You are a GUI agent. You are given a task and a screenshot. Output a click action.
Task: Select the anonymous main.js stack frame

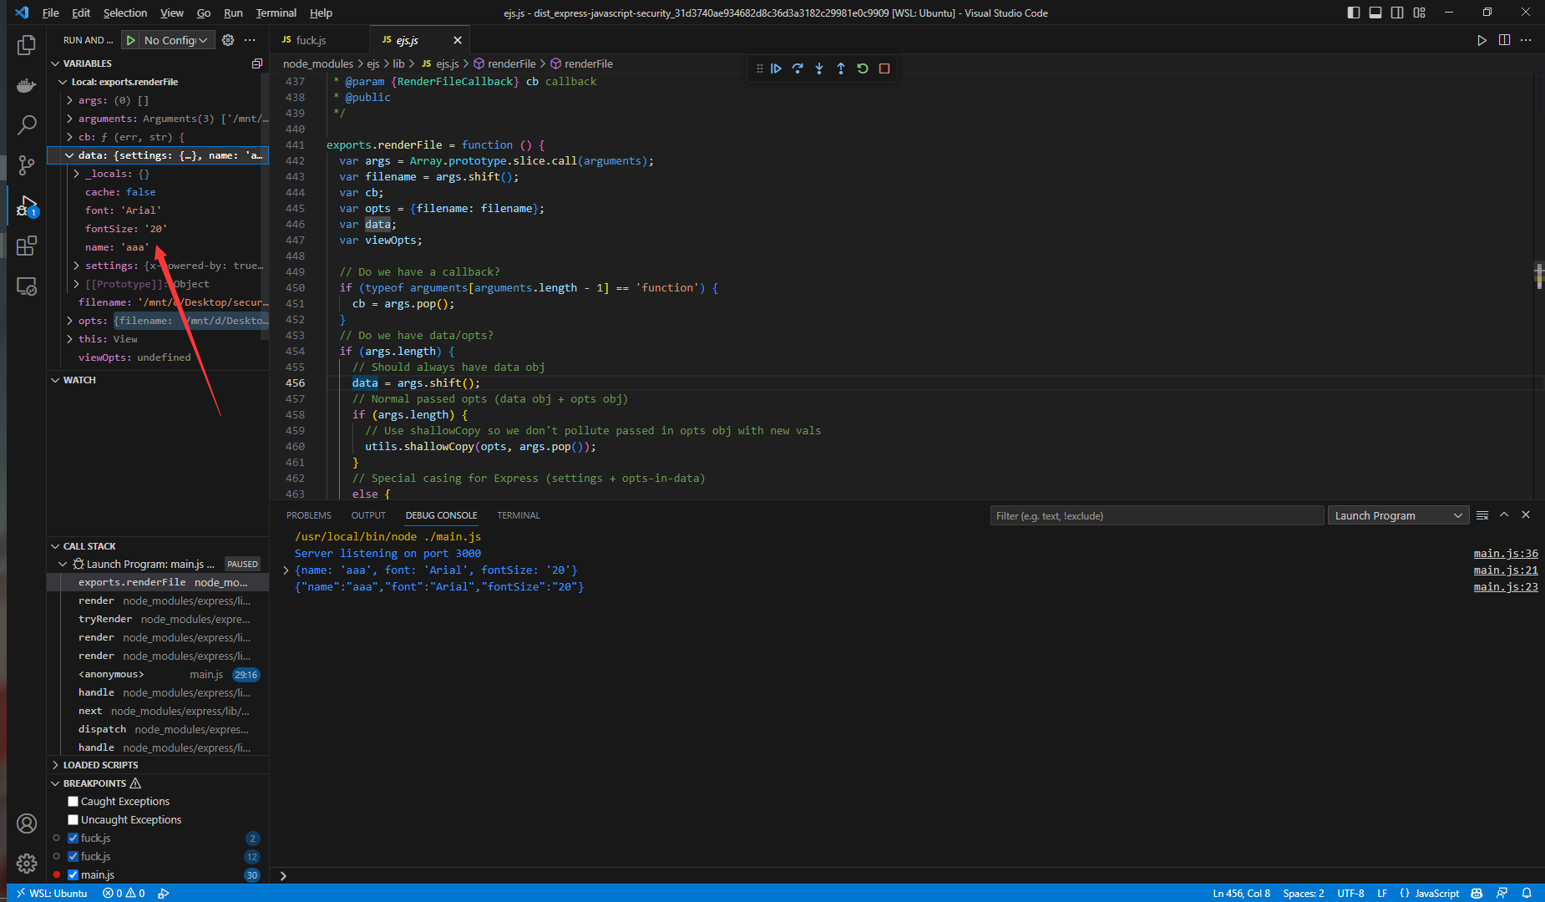click(158, 675)
